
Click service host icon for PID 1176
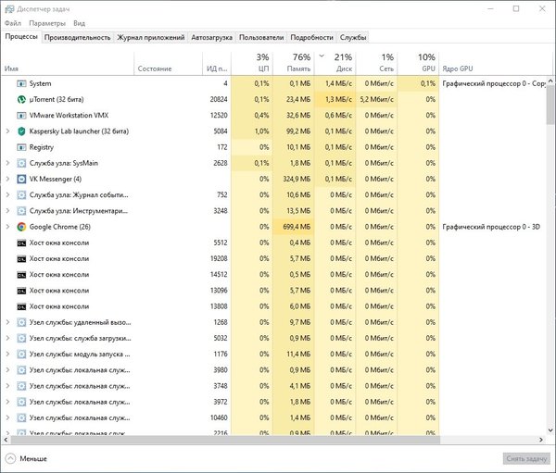coord(21,355)
